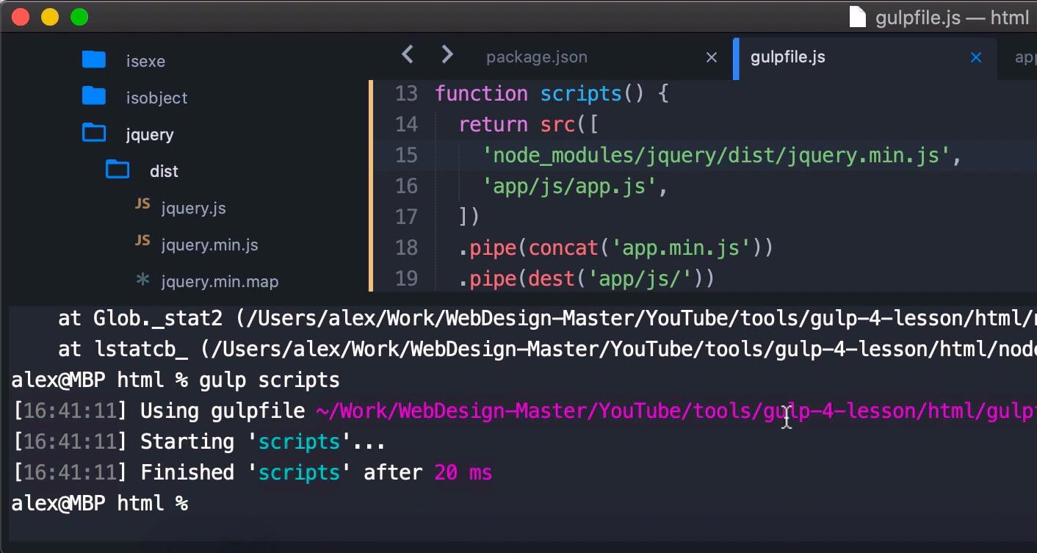Open jquery.js file in sidebar

tap(193, 208)
